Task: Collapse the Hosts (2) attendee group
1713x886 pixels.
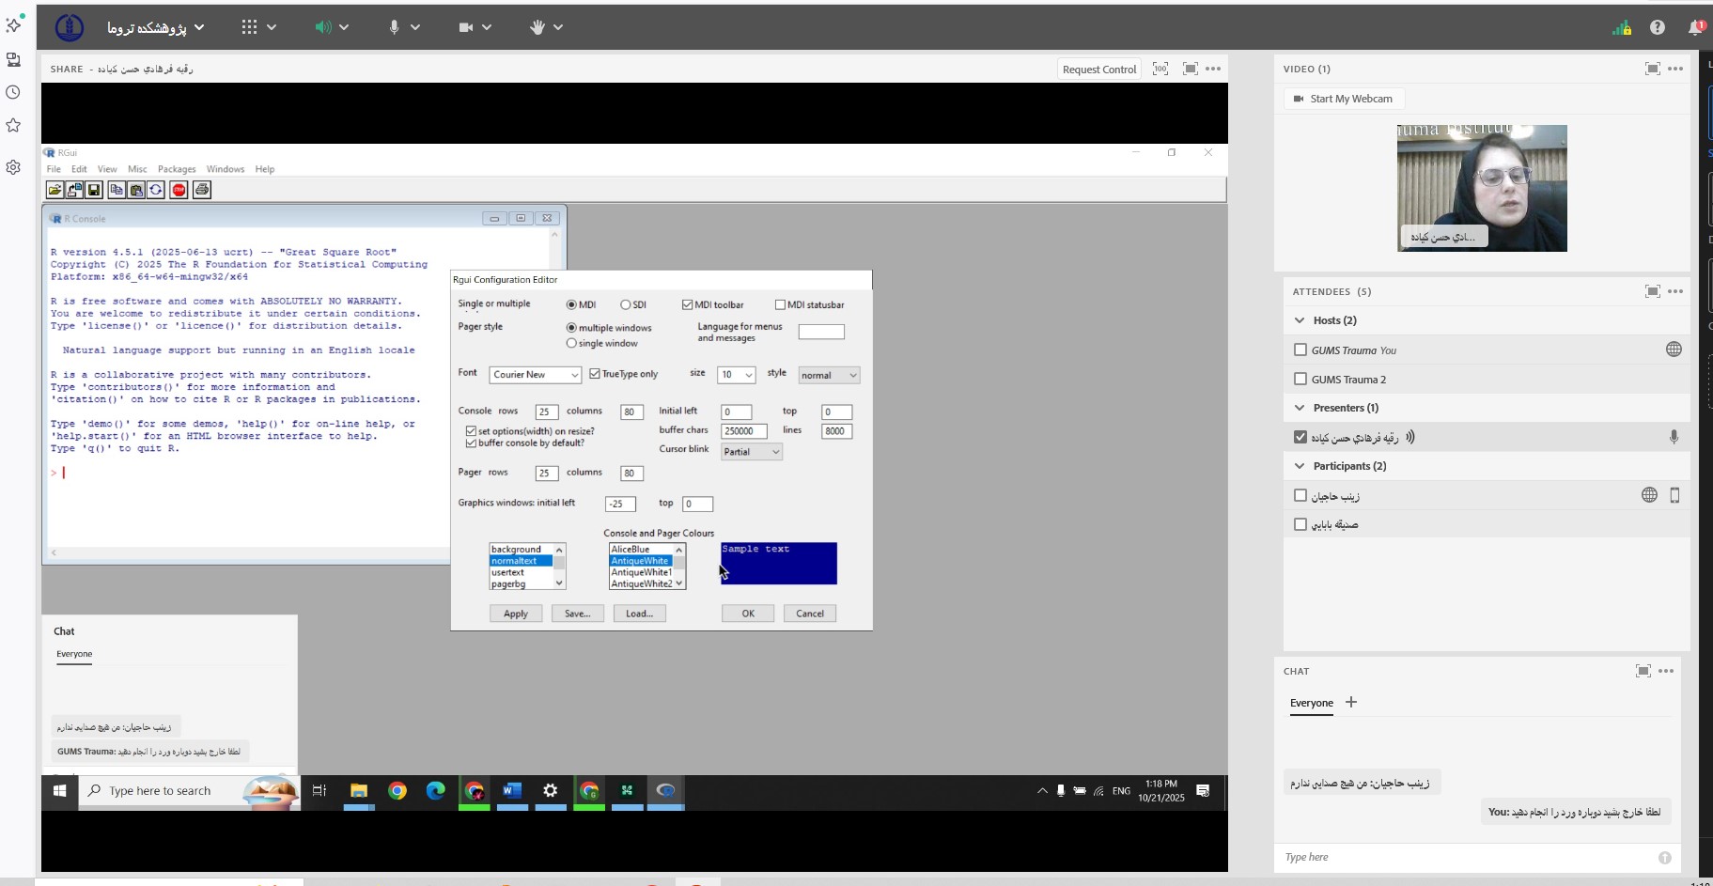Action: (1300, 320)
